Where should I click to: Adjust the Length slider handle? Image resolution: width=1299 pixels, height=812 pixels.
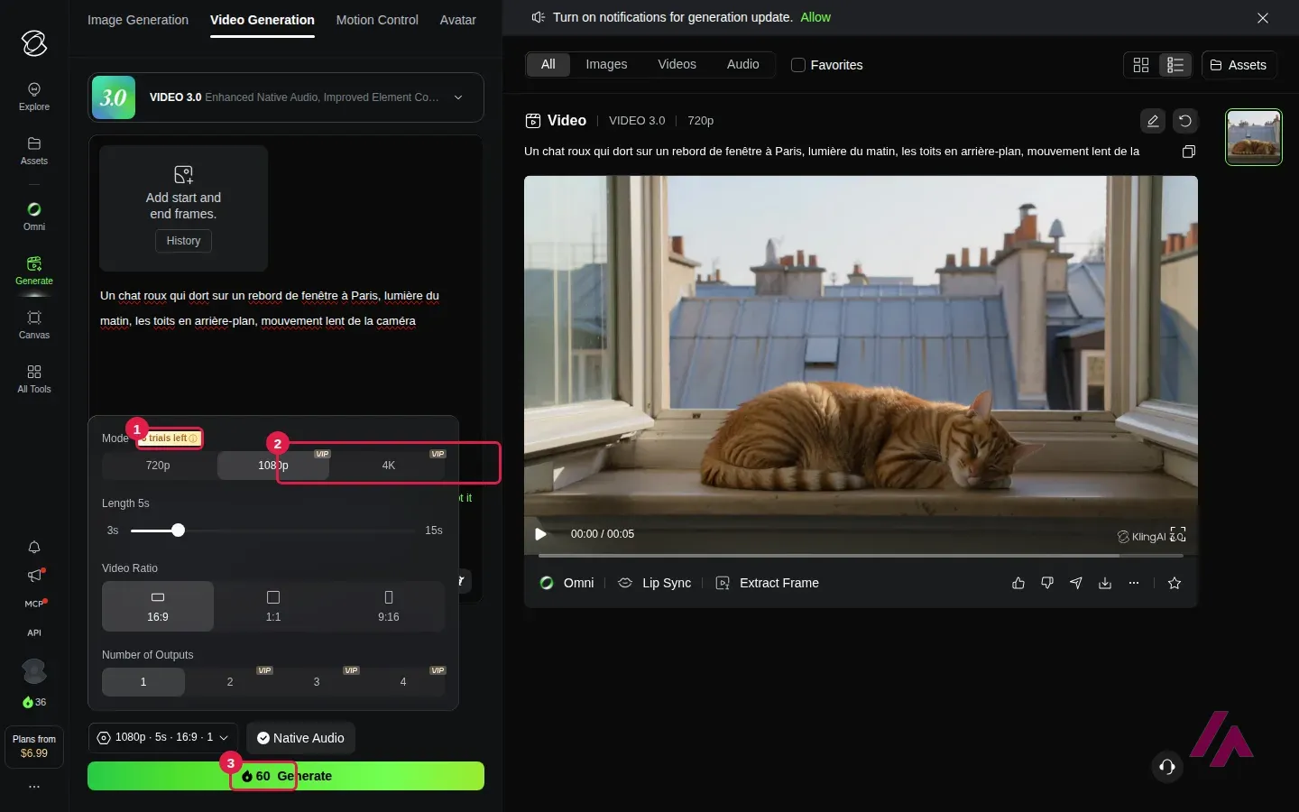click(x=179, y=531)
